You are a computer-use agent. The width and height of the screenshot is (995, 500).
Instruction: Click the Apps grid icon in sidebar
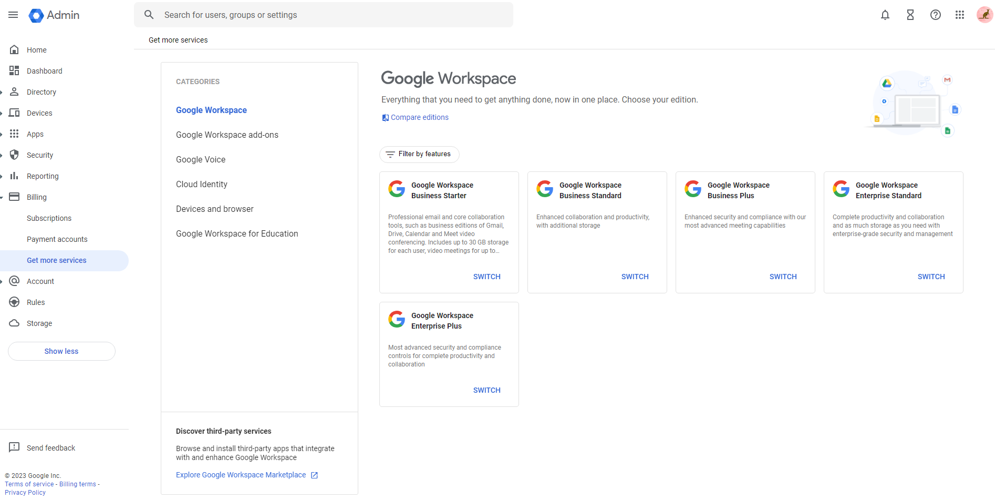click(14, 134)
